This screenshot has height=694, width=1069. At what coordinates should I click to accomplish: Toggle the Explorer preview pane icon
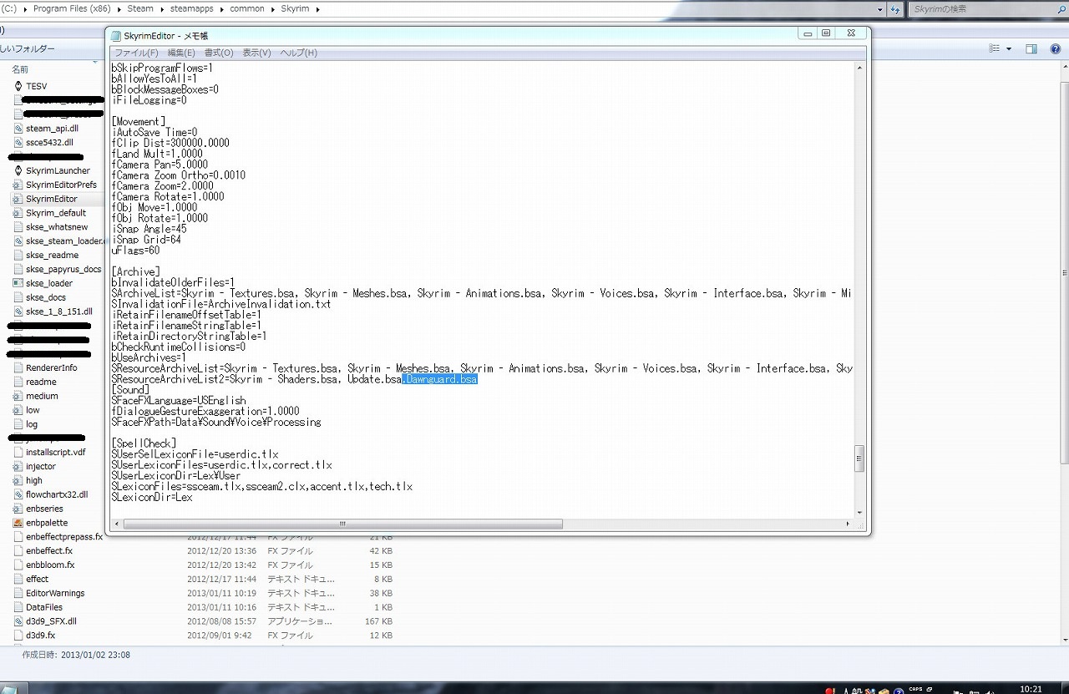(1031, 49)
